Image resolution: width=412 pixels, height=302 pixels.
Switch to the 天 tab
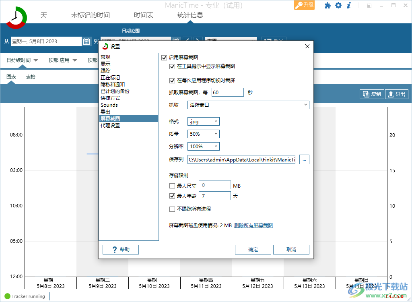click(43, 15)
